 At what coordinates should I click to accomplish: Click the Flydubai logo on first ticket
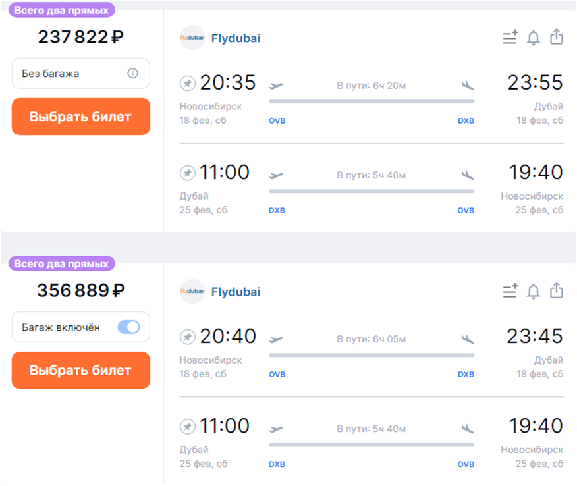pyautogui.click(x=192, y=38)
